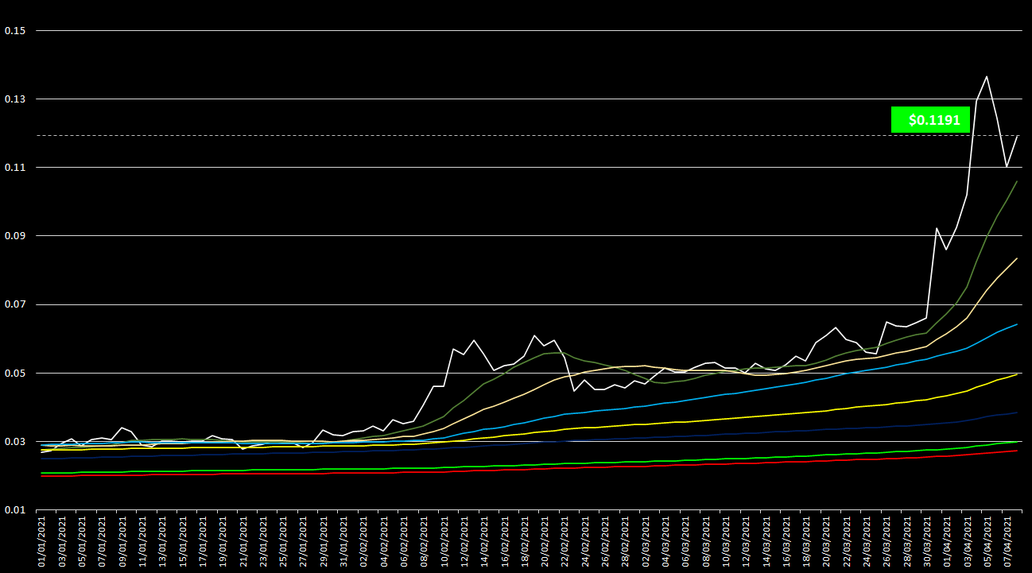The image size is (1032, 573).
Task: Select the 21/01/2021 date on x-axis
Action: coord(244,542)
